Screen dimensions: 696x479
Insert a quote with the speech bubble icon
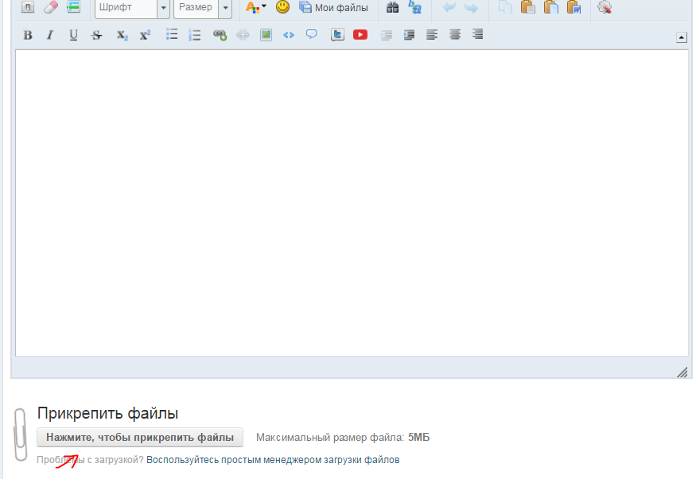point(312,35)
